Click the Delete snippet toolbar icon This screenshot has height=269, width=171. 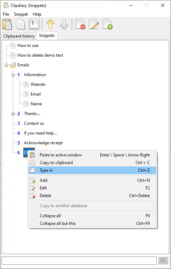tap(80, 24)
